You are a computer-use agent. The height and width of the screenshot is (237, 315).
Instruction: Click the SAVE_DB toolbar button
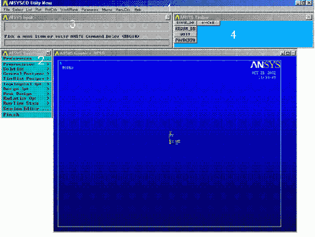pos(185,23)
